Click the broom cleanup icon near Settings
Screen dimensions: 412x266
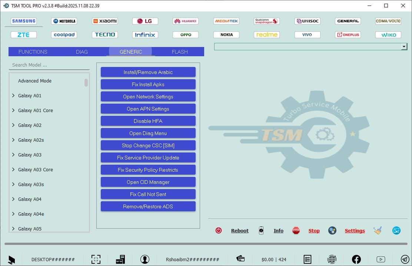378,230
